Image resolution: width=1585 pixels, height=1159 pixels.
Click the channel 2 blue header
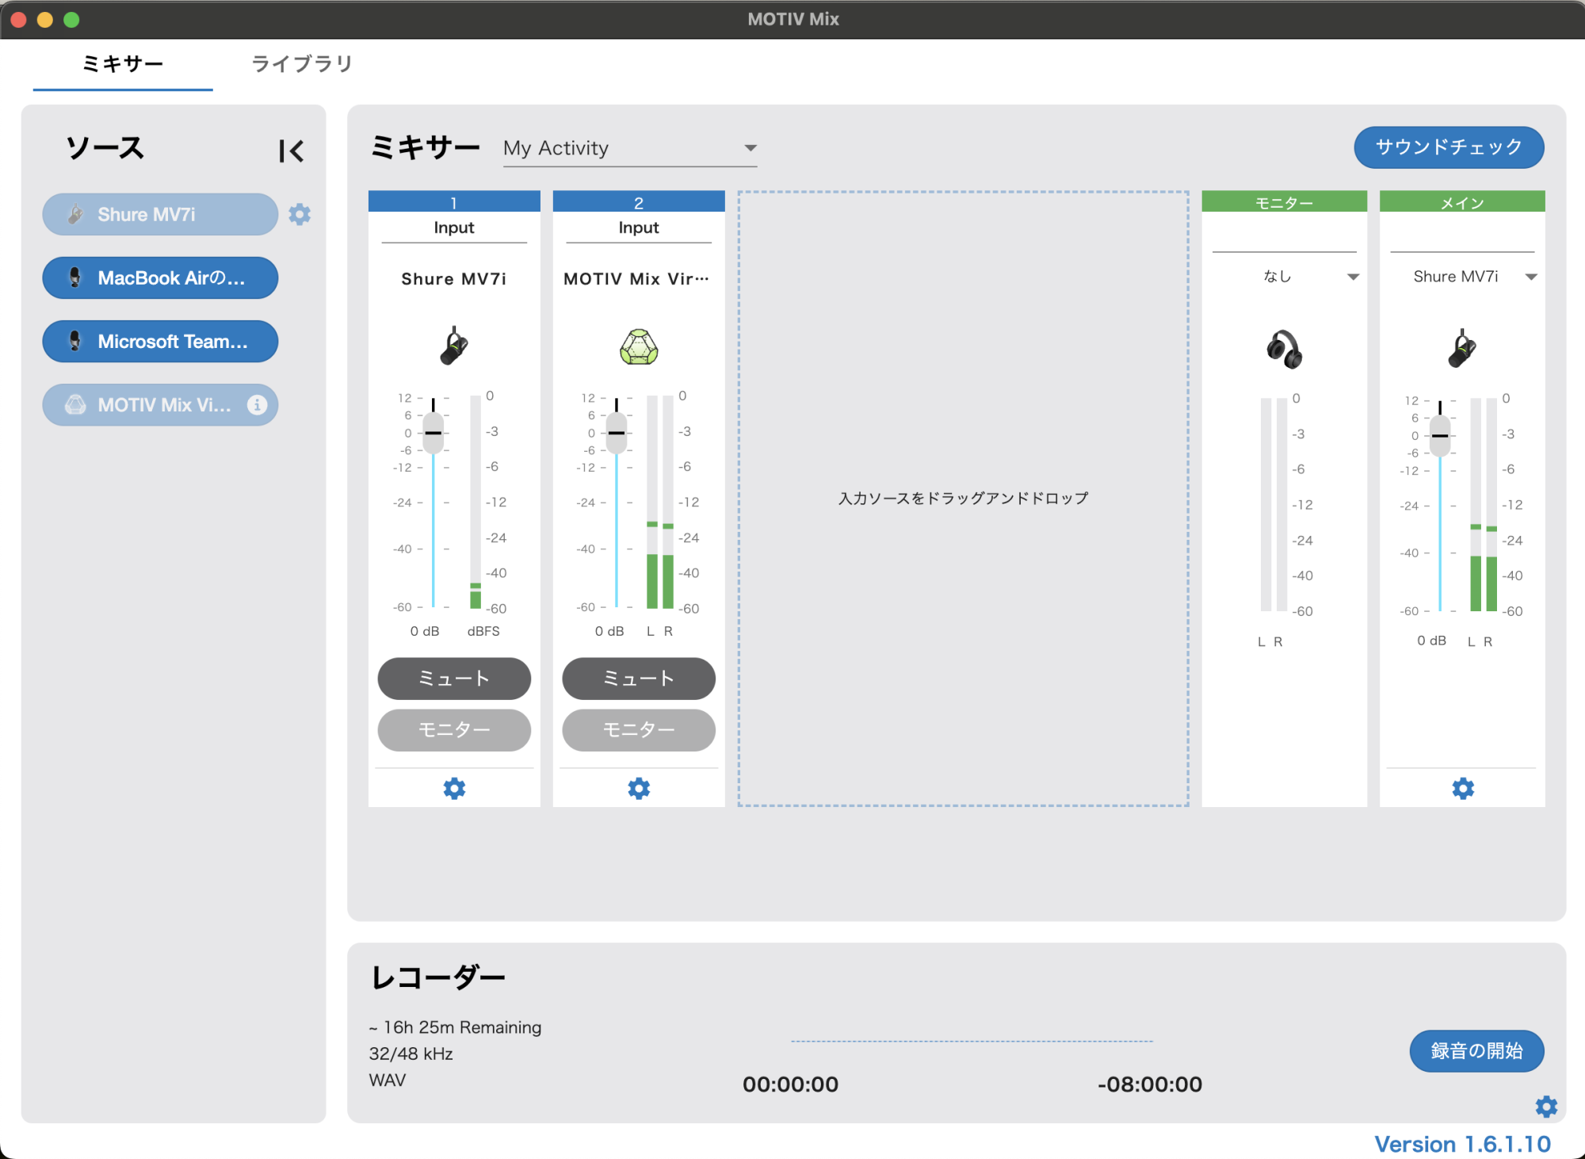639,202
